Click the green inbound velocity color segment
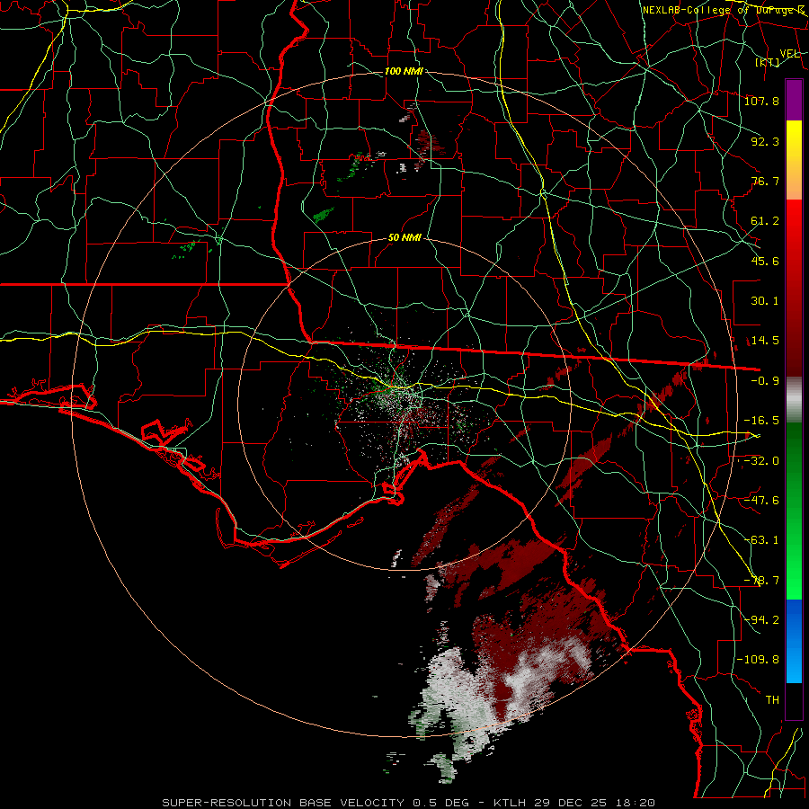 794,511
